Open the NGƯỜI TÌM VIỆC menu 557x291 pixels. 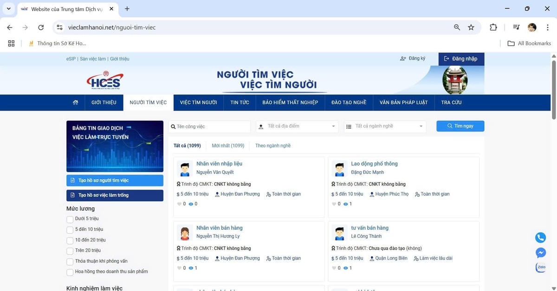pyautogui.click(x=148, y=102)
